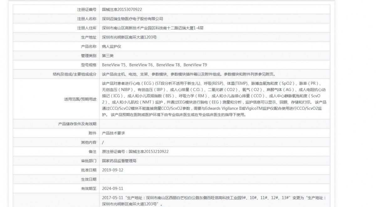This screenshot has height=207, width=376.
Task: Select the structure description starting 该产品由主机
Action: (189, 74)
